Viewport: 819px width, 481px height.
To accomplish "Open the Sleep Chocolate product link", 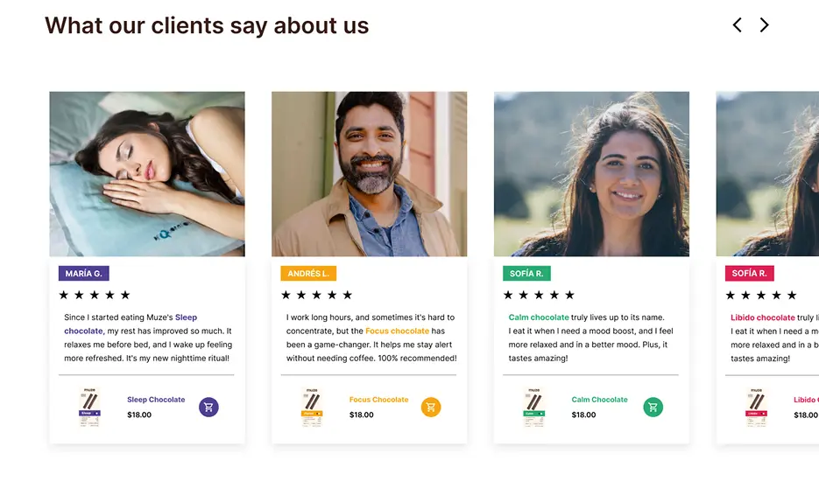I will coord(156,400).
